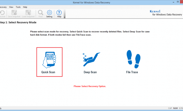Pick the File Trace footprints icon
The image size is (183, 111).
click(x=133, y=59)
